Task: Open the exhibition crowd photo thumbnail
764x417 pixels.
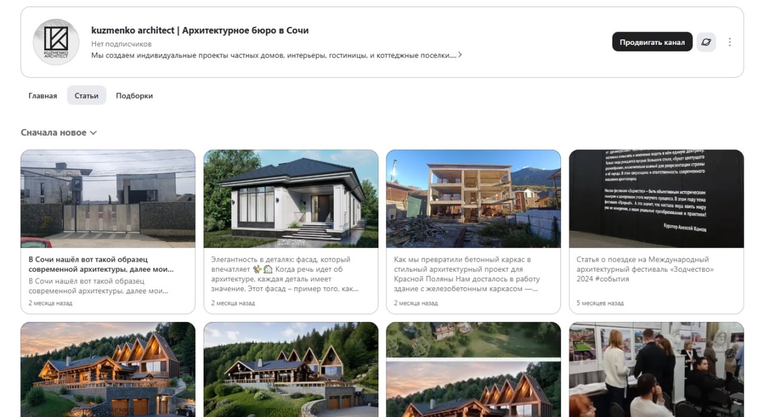Action: (x=656, y=369)
